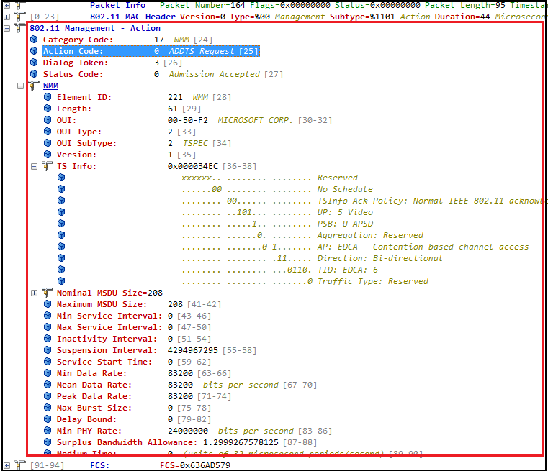The image size is (548, 471).
Task: Expand the FCS node at the bottom
Action: (7, 465)
